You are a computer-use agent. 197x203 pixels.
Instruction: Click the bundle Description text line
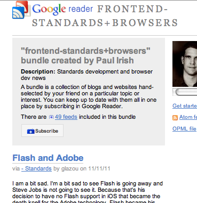(x=86, y=75)
